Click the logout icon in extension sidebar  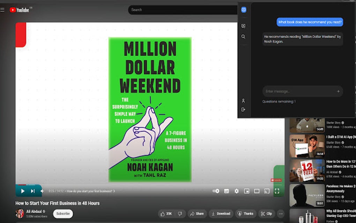[x=243, y=109]
